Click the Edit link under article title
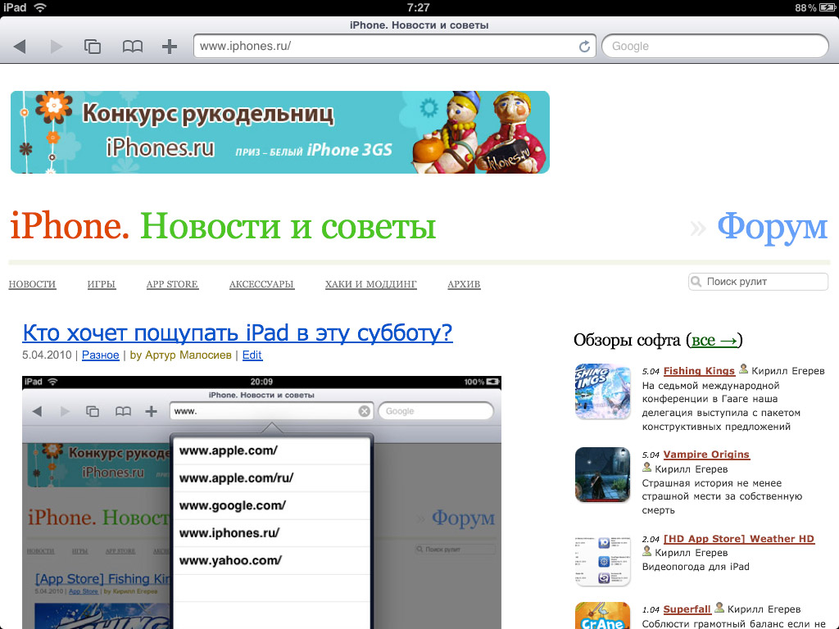The width and height of the screenshot is (839, 629). [x=252, y=355]
